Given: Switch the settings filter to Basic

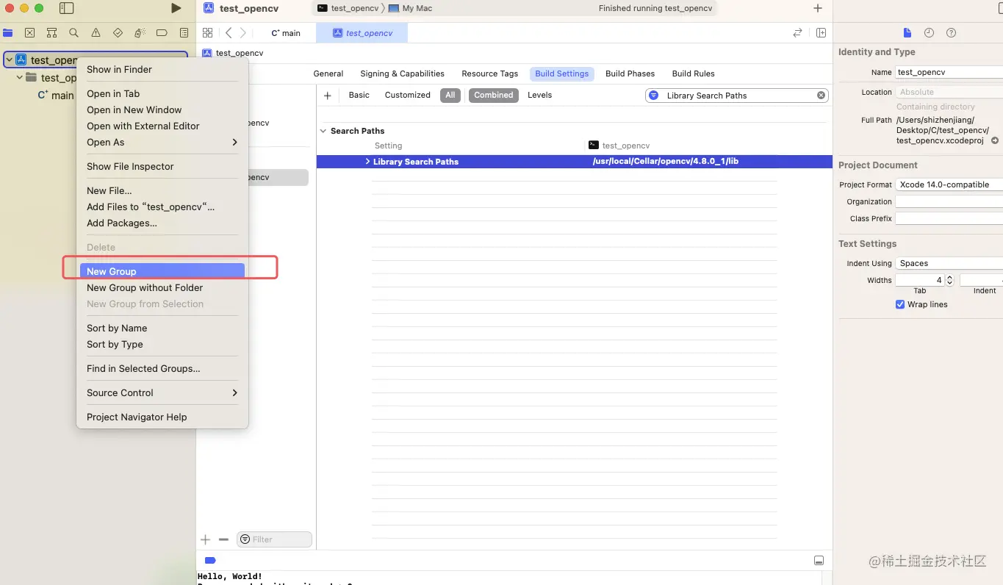Looking at the screenshot, I should coord(359,95).
